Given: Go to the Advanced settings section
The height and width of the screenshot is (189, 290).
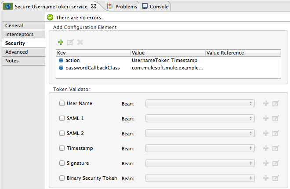Looking at the screenshot, I should click(17, 52).
